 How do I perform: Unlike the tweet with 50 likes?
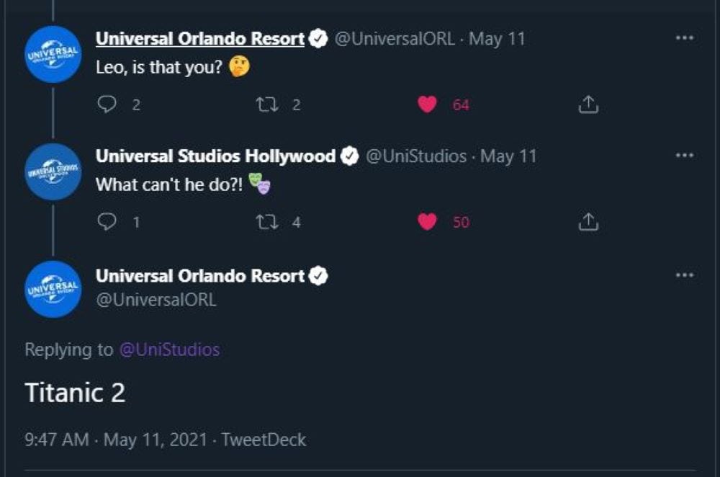point(427,221)
